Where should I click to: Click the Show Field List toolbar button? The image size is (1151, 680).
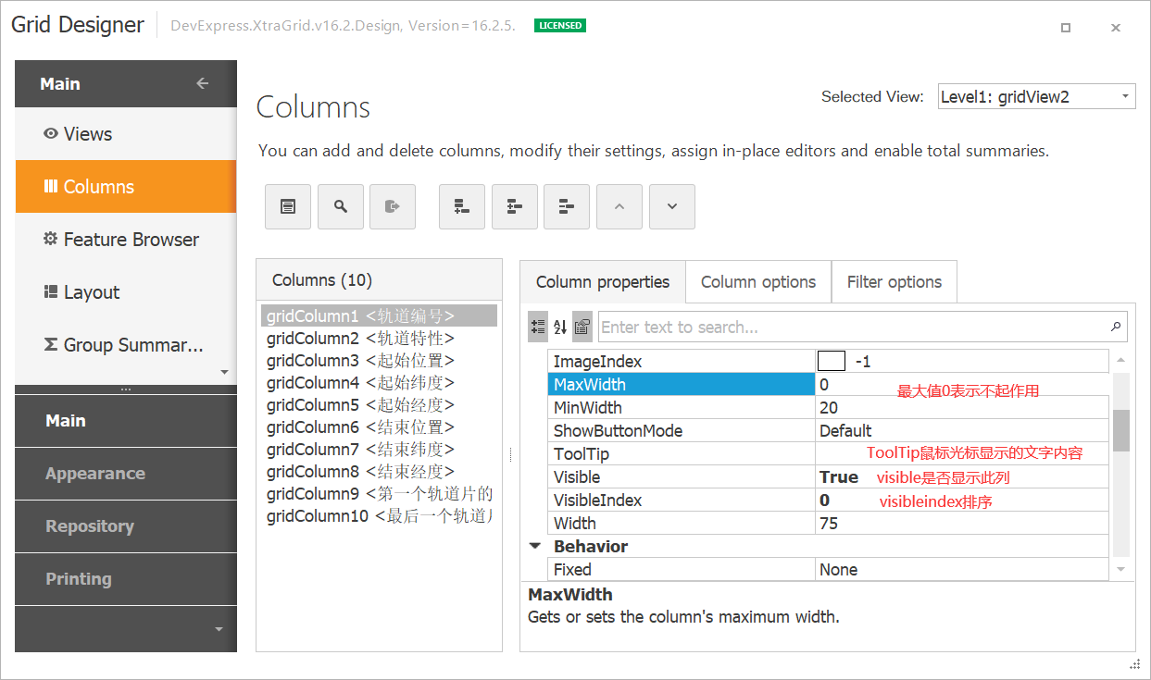tap(288, 206)
